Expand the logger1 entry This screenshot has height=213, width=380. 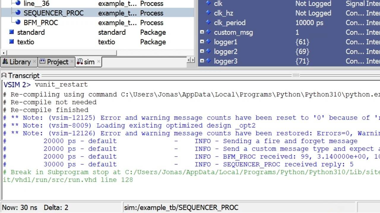202,41
